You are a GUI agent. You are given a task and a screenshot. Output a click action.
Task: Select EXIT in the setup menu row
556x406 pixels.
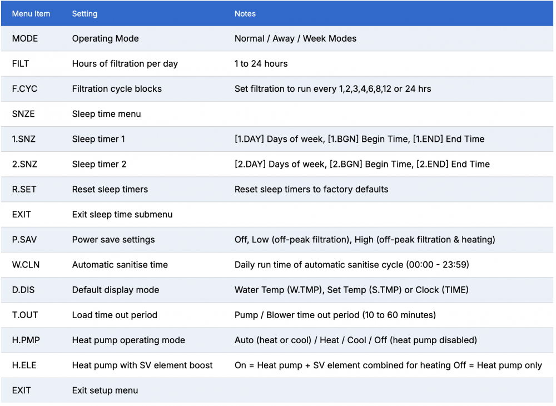[21, 391]
